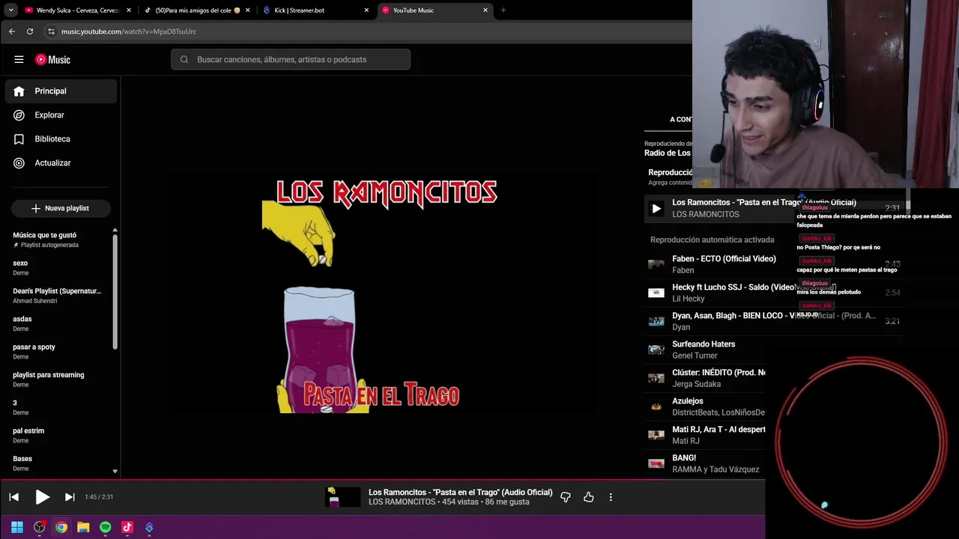
Task: Open Google Chrome from the taskbar
Action: [x=61, y=527]
